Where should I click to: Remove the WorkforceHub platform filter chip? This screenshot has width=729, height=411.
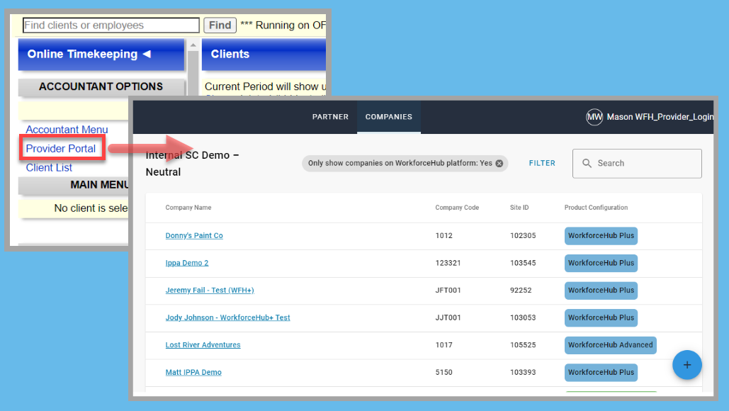coord(499,163)
